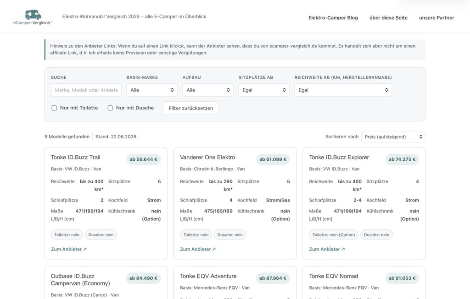Click 'Dusche: nein' tag on Tonke ID.Buzz Trail
Viewport: 470px width, 299px height.
101,235
